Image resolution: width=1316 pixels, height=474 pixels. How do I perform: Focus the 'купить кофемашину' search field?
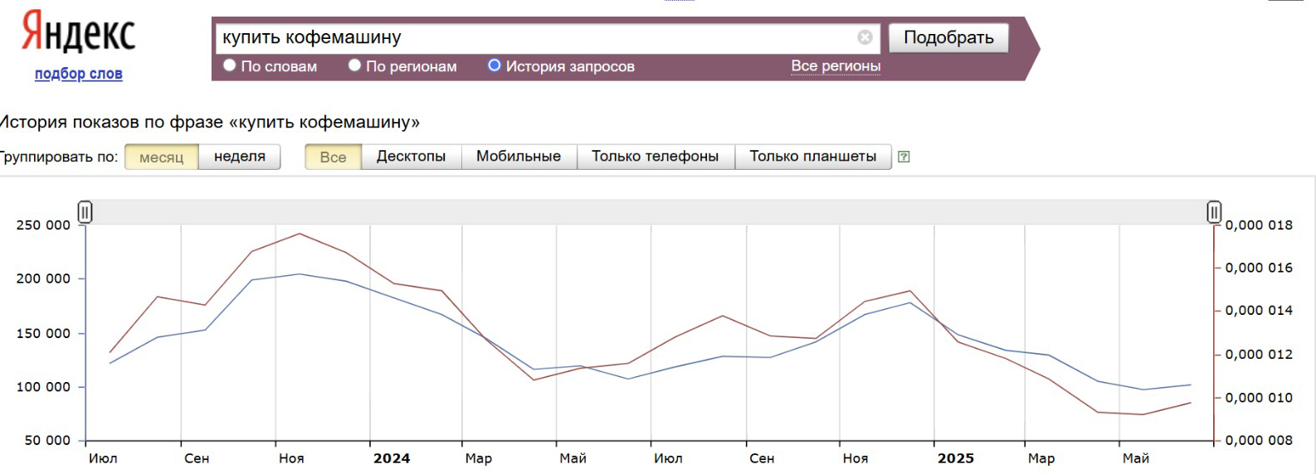point(536,37)
